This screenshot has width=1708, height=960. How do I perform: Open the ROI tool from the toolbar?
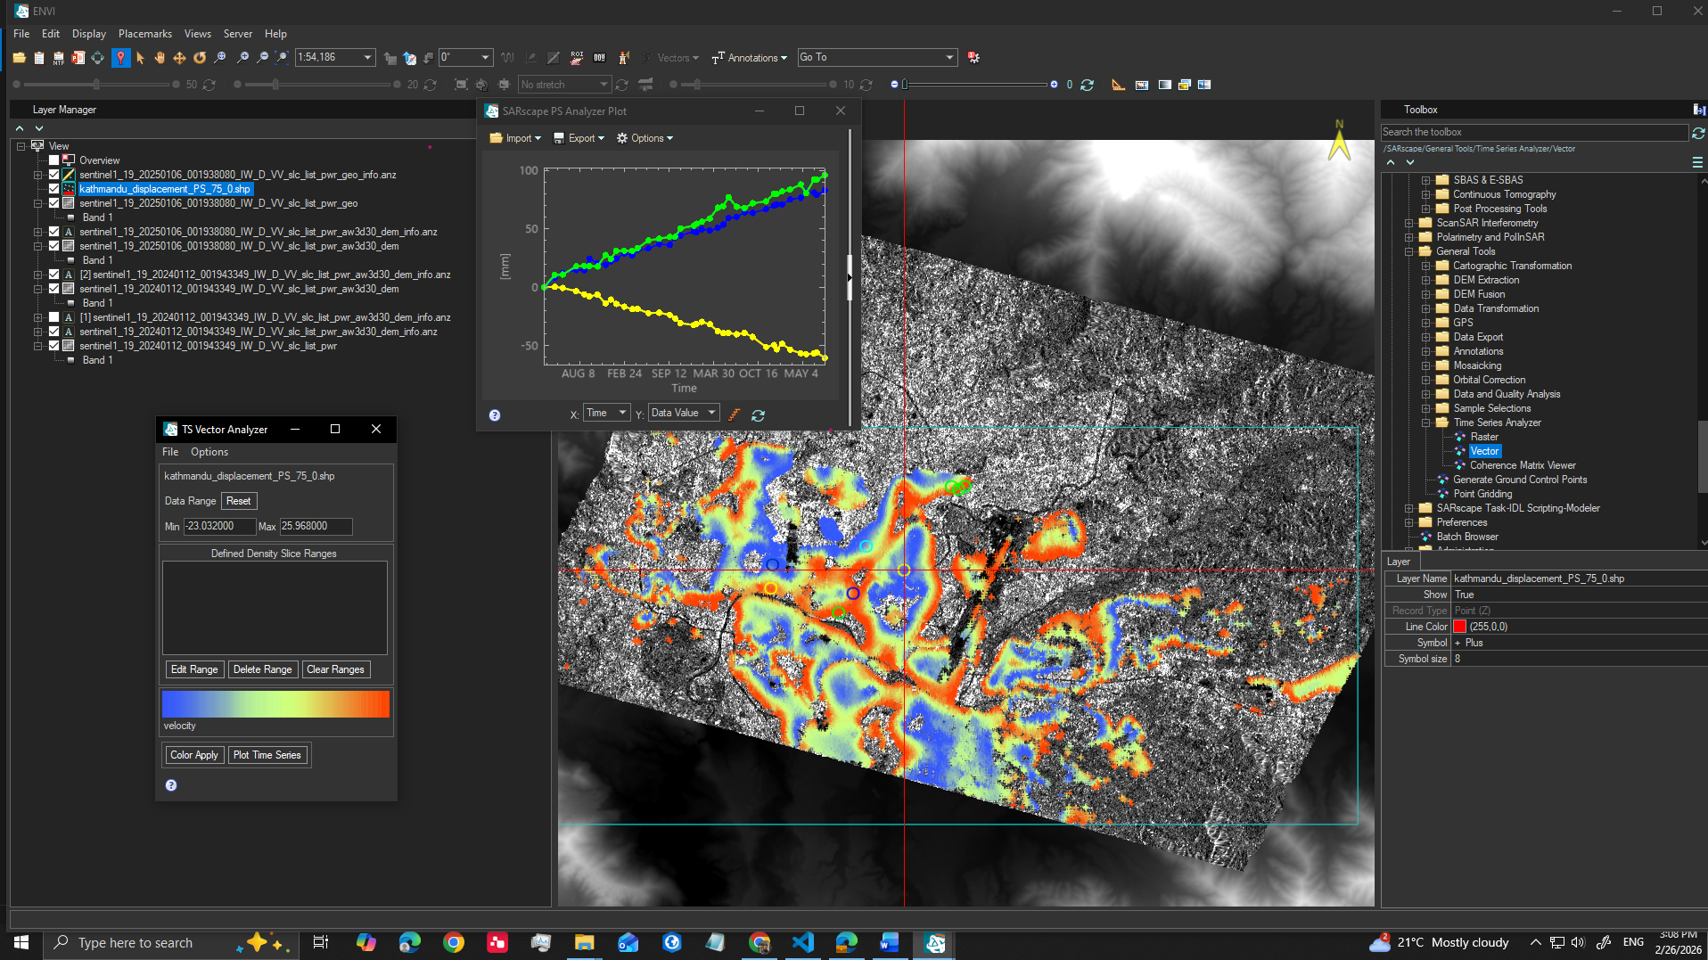(576, 57)
